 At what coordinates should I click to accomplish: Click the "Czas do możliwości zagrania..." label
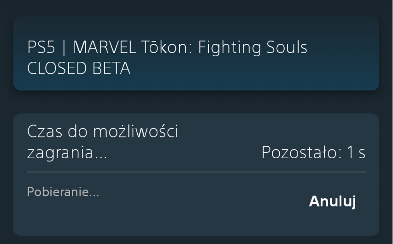click(x=102, y=142)
